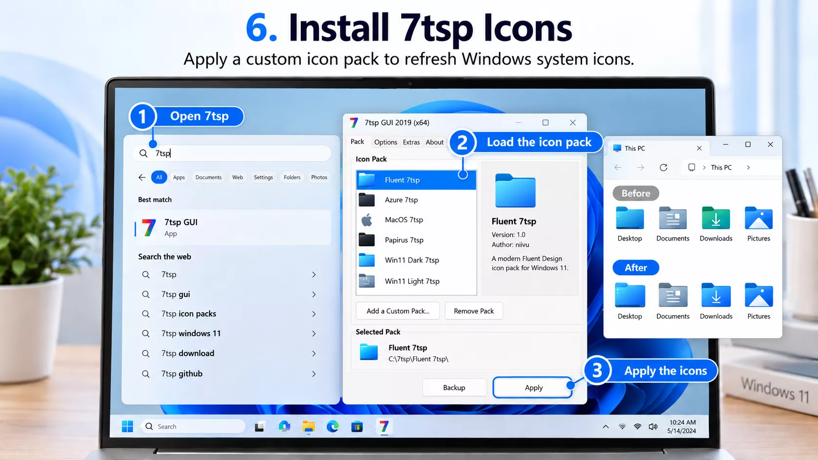Select the All search filter
818x460 pixels.
click(x=159, y=177)
